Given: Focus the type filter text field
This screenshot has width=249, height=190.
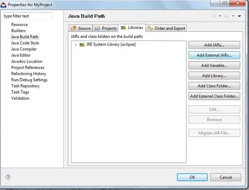Looking at the screenshot, I should [28, 16].
